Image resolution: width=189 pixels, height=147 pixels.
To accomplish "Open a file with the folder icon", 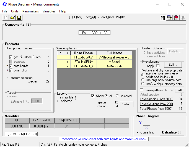I will pyautogui.click(x=12, y=18).
